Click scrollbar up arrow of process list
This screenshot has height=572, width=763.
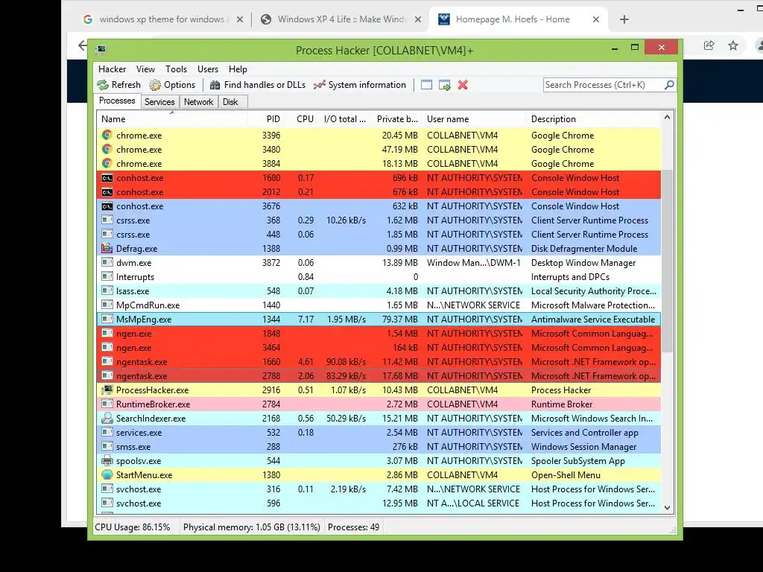[x=667, y=117]
